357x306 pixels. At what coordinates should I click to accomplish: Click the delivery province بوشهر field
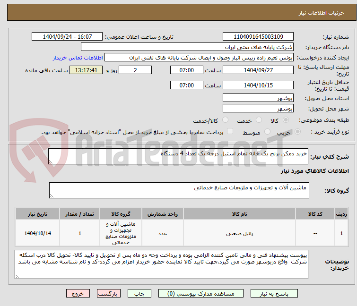(258, 98)
